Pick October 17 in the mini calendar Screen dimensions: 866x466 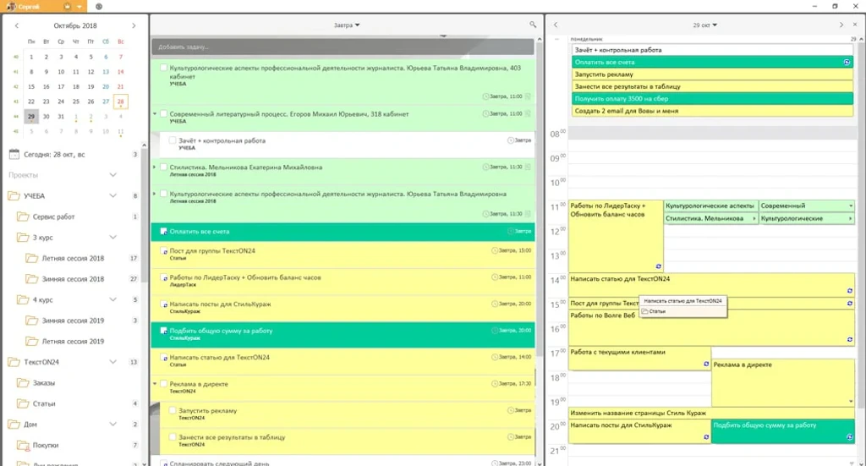[x=61, y=86]
